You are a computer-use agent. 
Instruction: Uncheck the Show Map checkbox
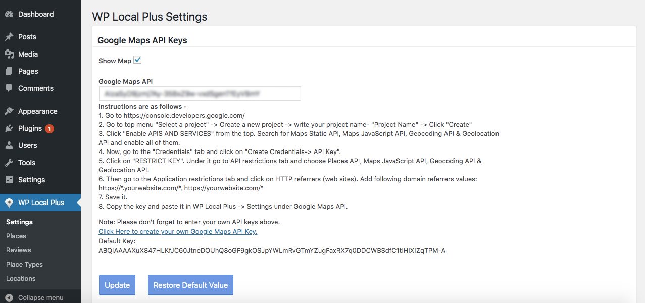click(x=137, y=60)
